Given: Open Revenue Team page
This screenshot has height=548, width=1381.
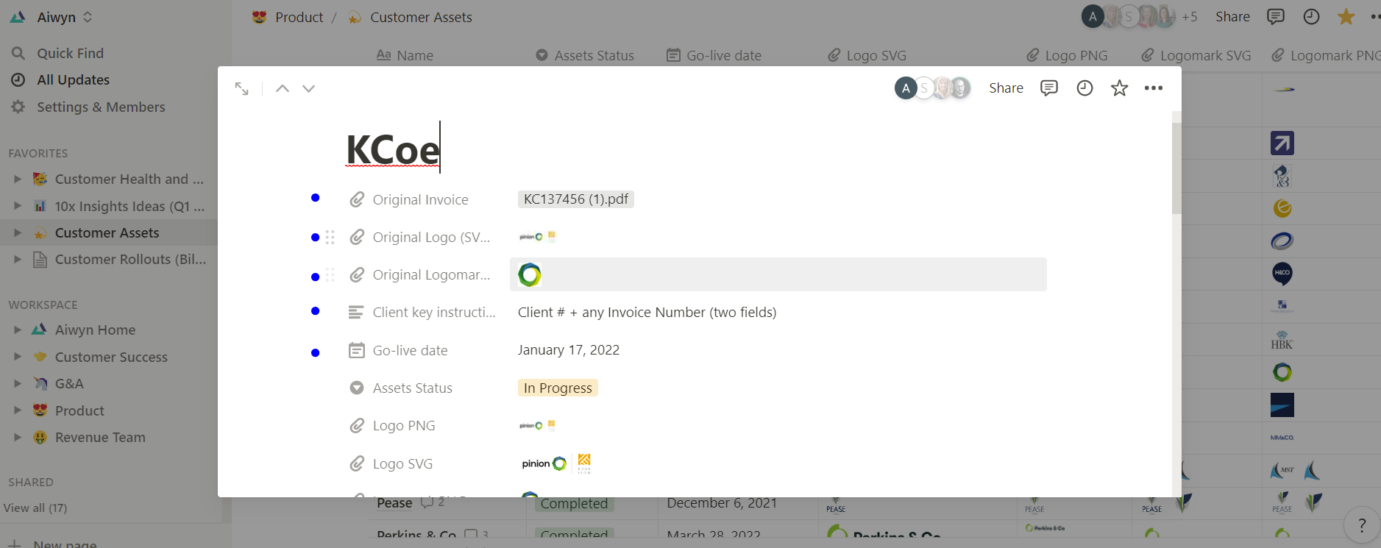Looking at the screenshot, I should (x=100, y=437).
